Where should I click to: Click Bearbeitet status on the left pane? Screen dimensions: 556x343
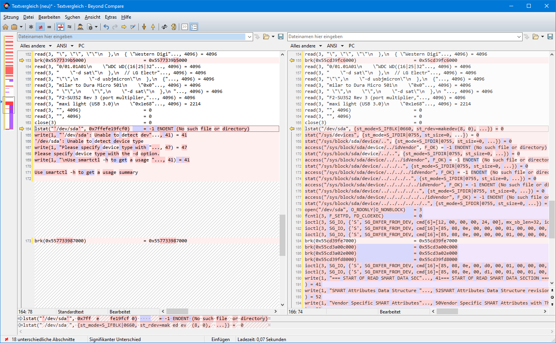pyautogui.click(x=121, y=311)
